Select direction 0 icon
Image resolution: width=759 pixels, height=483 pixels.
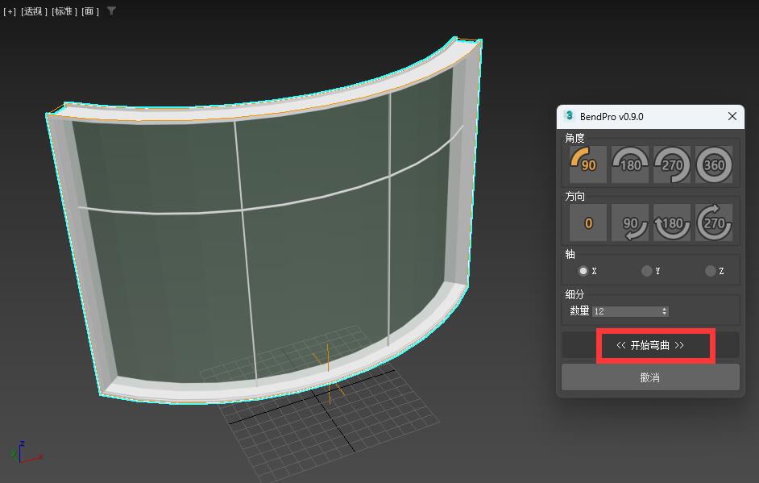pyautogui.click(x=588, y=223)
